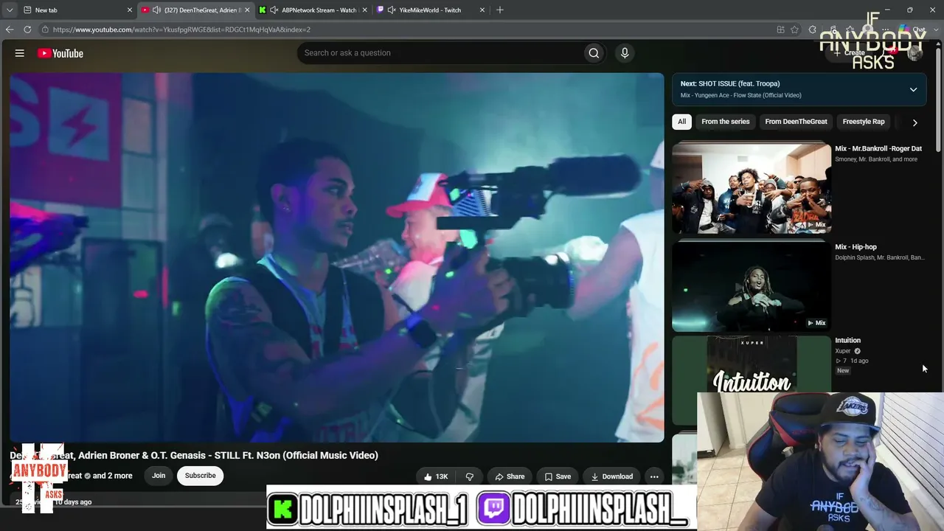The width and height of the screenshot is (944, 531).
Task: Like the video with 13K likes
Action: 436,476
